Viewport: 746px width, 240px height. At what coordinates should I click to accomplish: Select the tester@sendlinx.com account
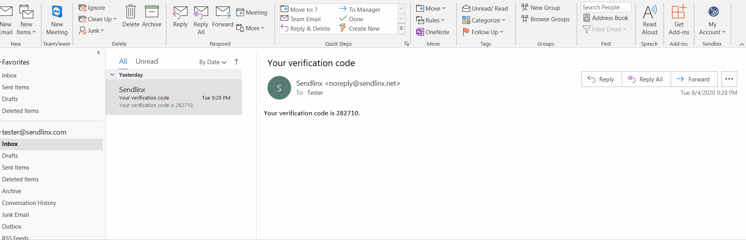coord(34,132)
